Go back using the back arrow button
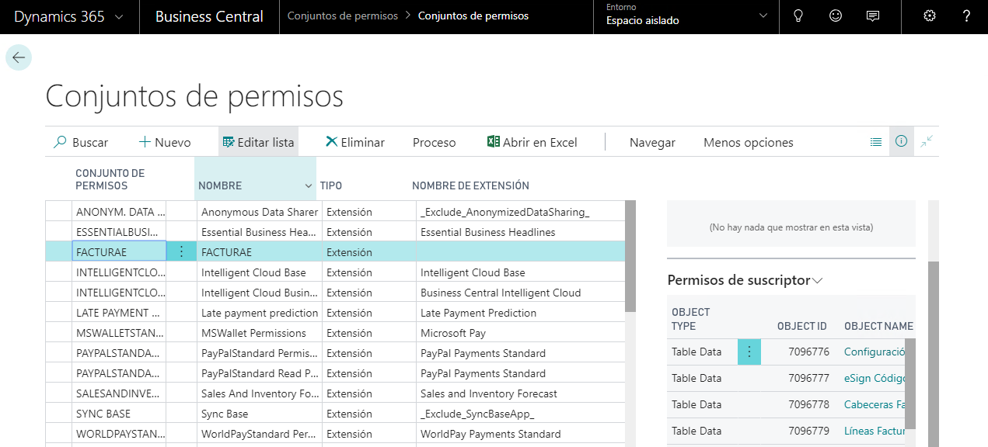Screen dimensions: 988x447 [19, 57]
